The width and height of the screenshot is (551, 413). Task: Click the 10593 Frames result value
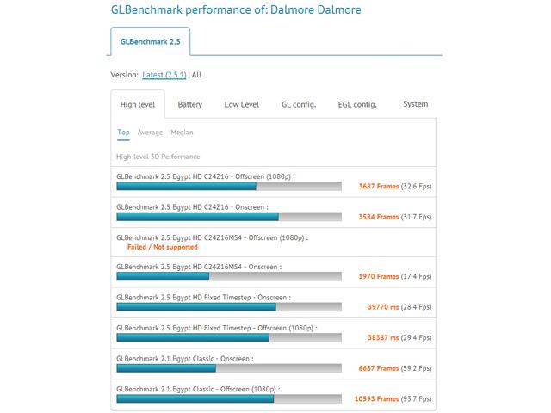376,398
